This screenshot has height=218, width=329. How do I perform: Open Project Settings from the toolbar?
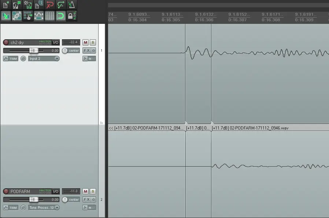tap(39, 5)
